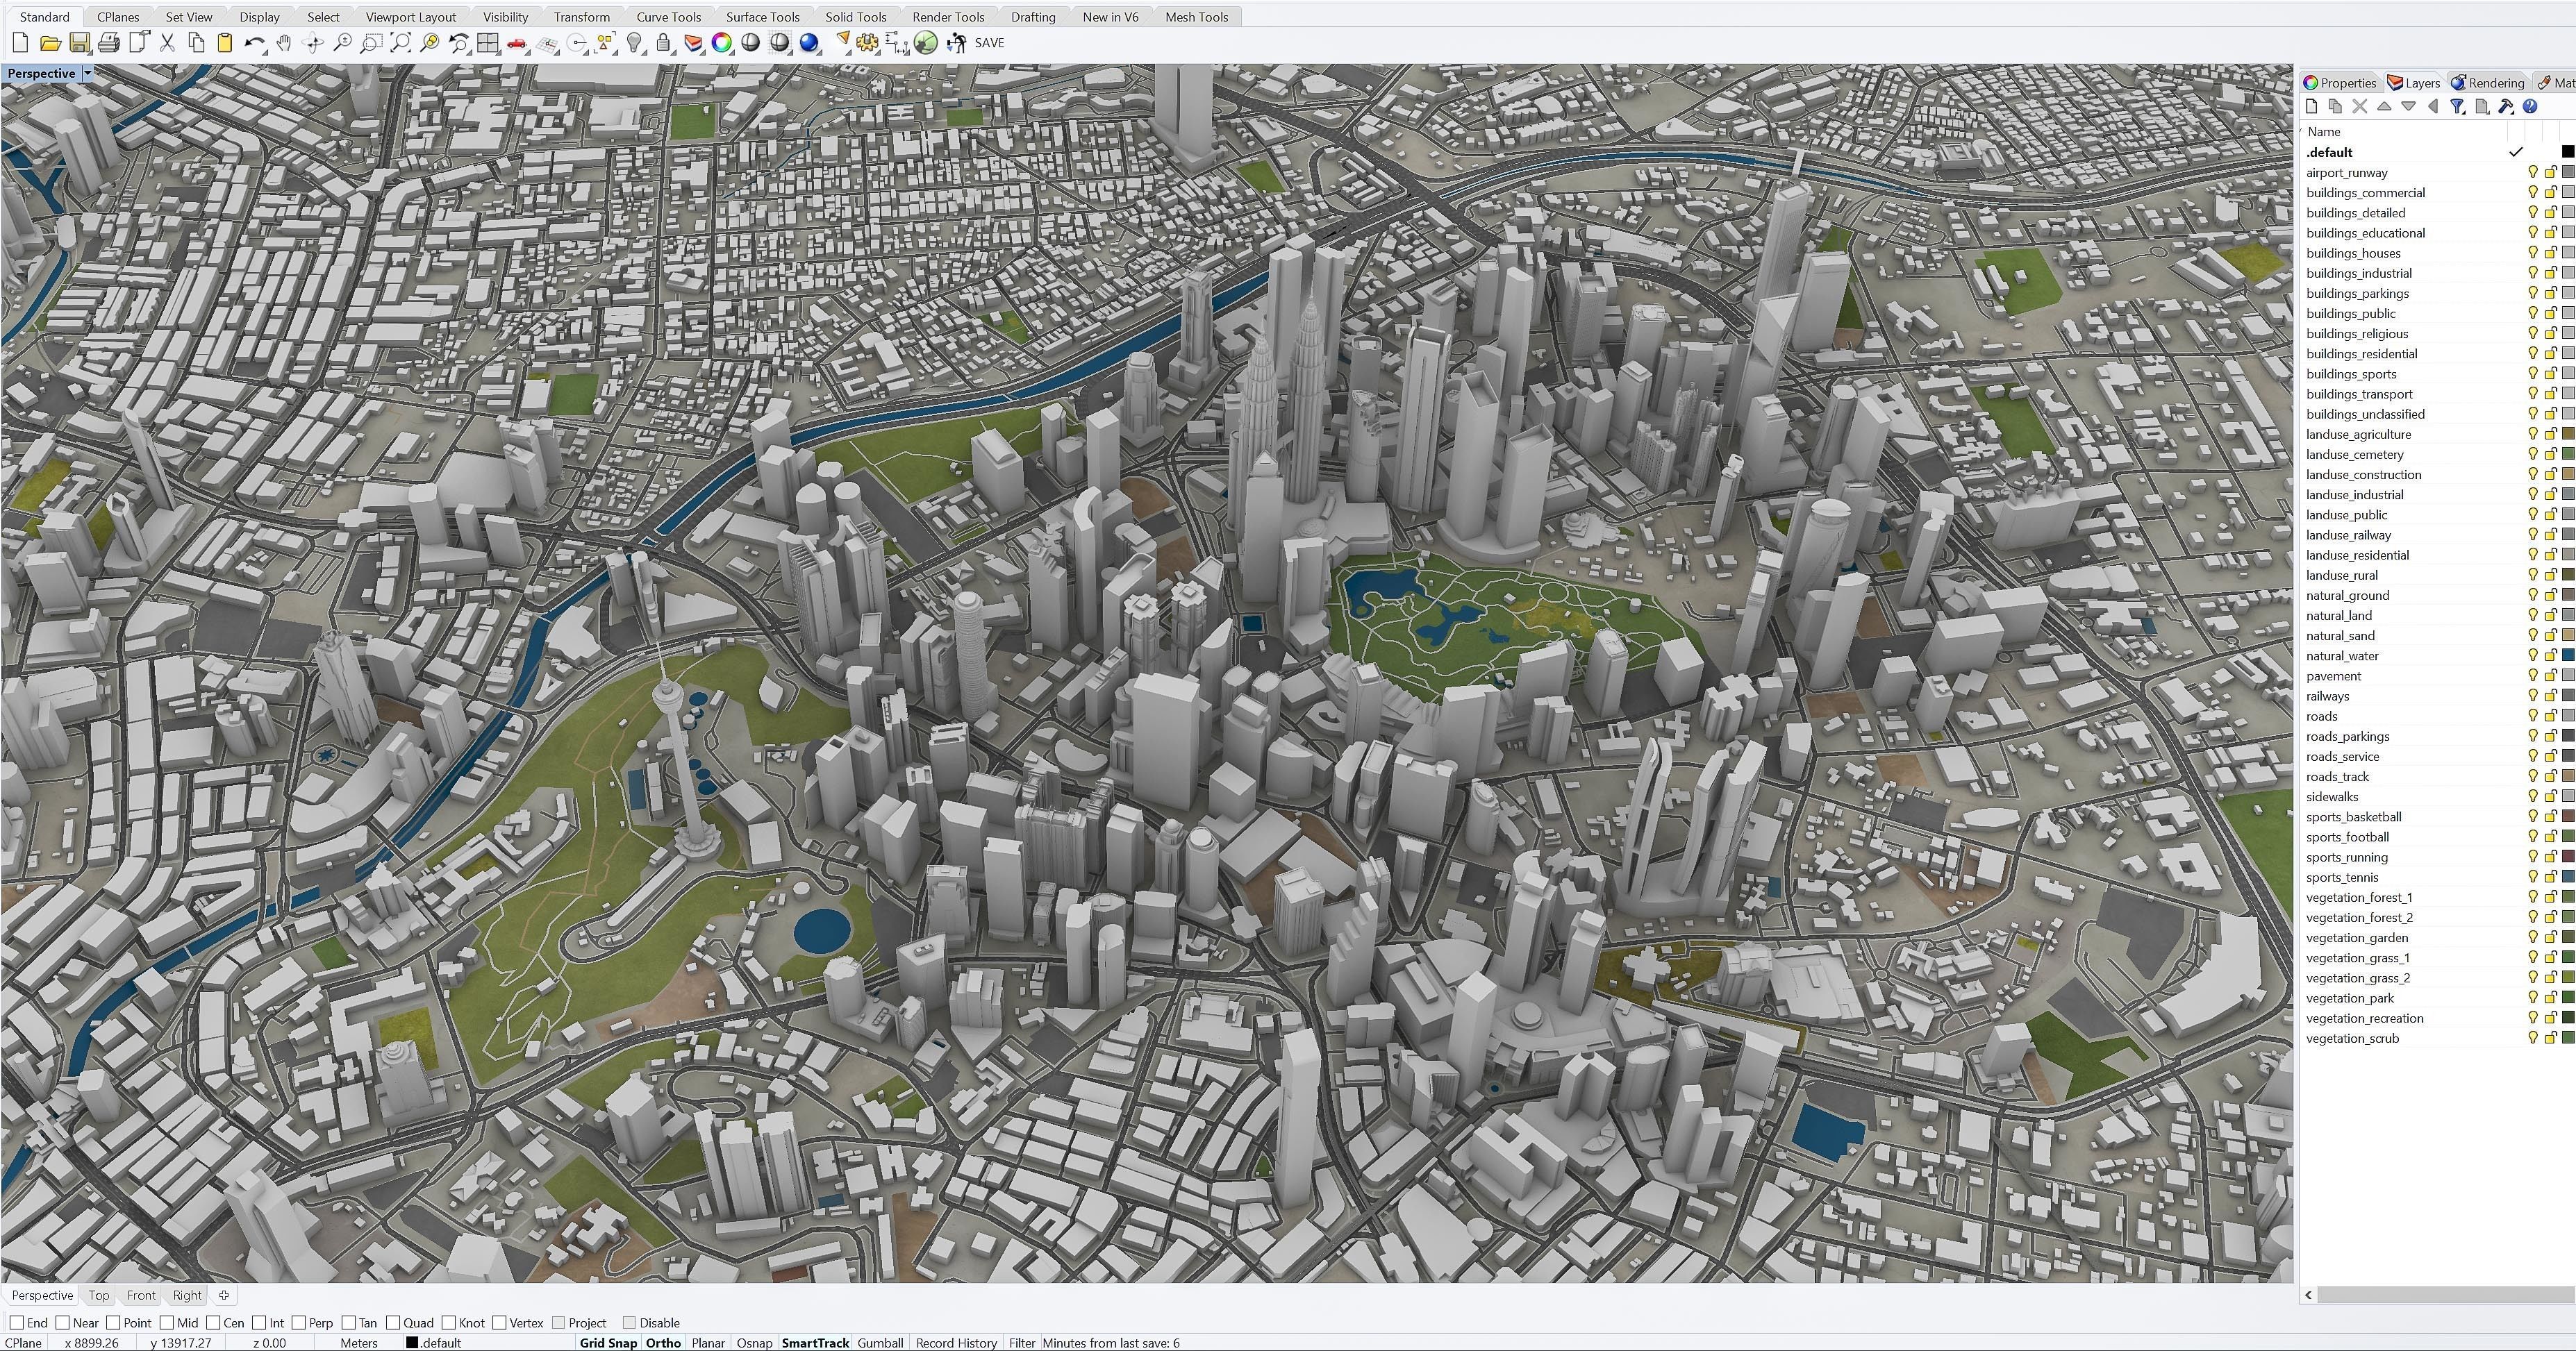The height and width of the screenshot is (1351, 2576).
Task: Add a new viewport tab with plus icon
Action: [224, 1296]
